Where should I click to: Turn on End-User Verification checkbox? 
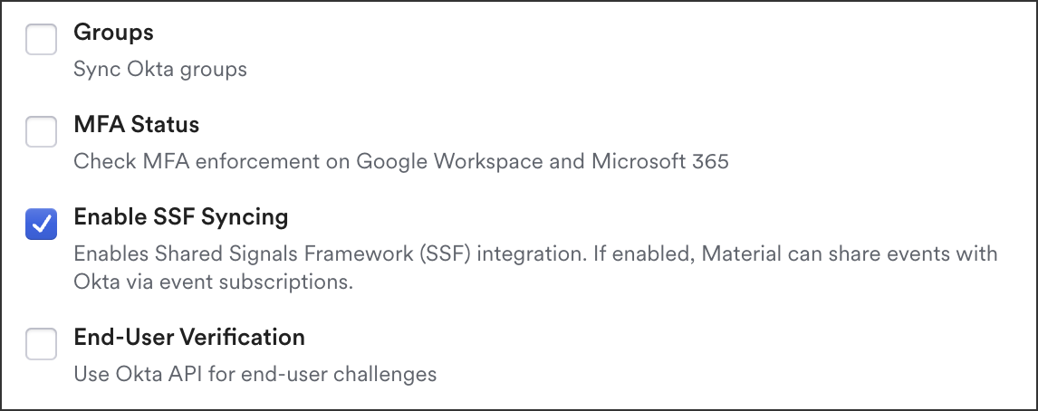pyautogui.click(x=41, y=344)
